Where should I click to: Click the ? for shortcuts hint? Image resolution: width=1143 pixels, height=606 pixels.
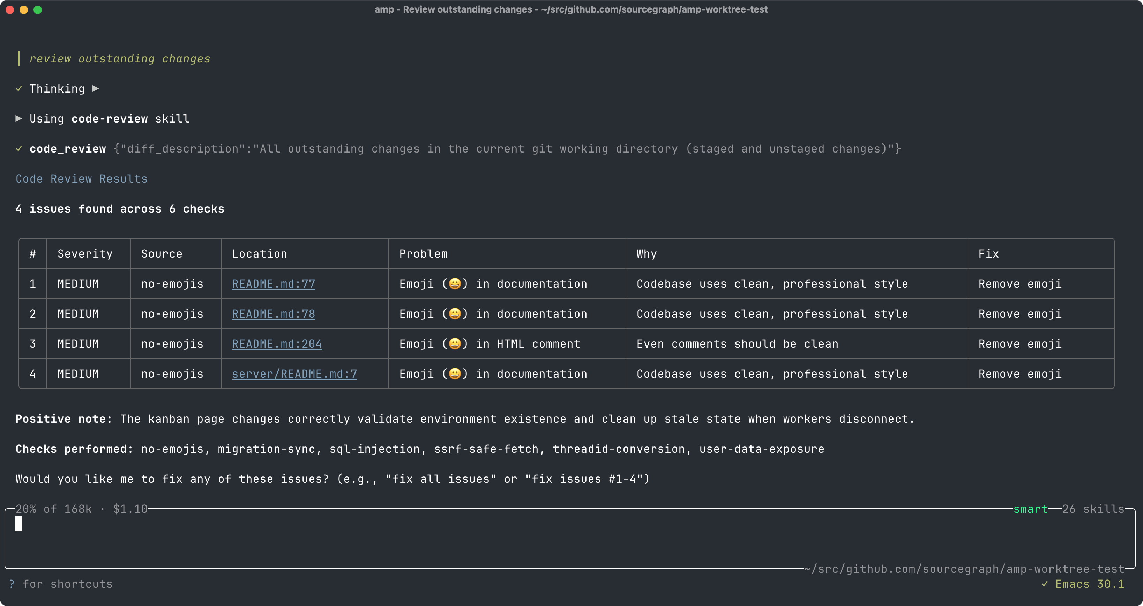point(61,584)
